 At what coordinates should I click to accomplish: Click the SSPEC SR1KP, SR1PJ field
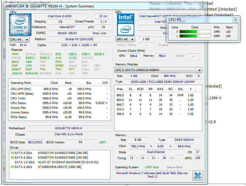coord(67,33)
